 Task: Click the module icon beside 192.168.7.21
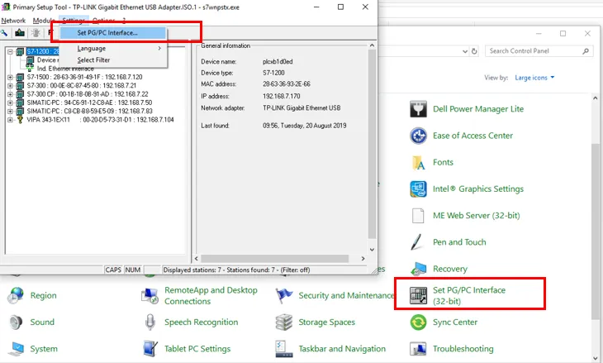tap(20, 86)
